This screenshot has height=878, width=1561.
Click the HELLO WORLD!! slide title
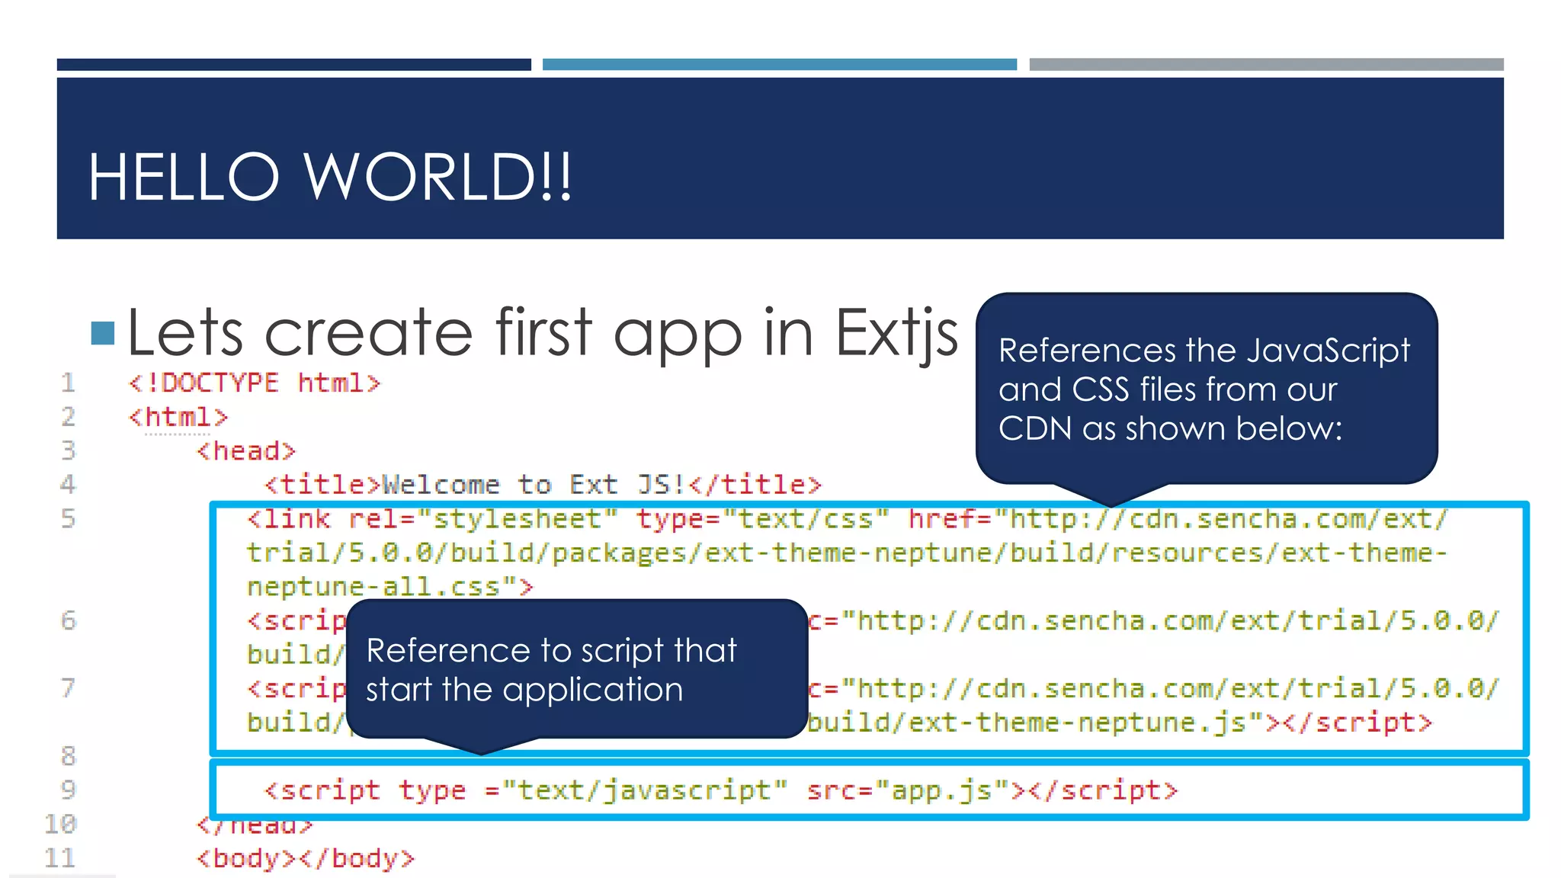click(329, 177)
